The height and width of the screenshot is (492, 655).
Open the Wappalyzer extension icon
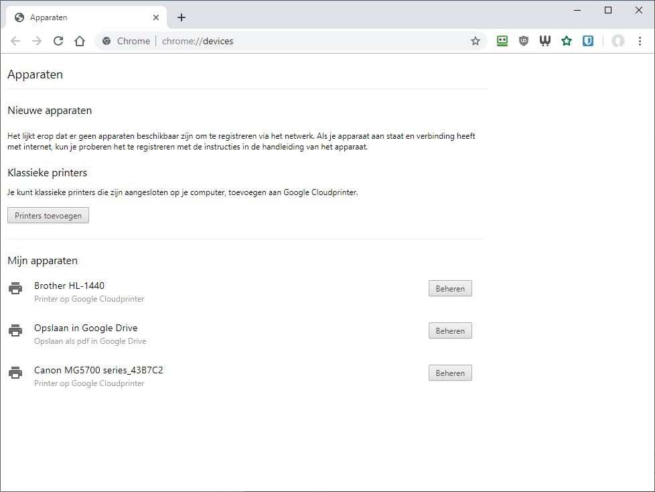pyautogui.click(x=544, y=41)
